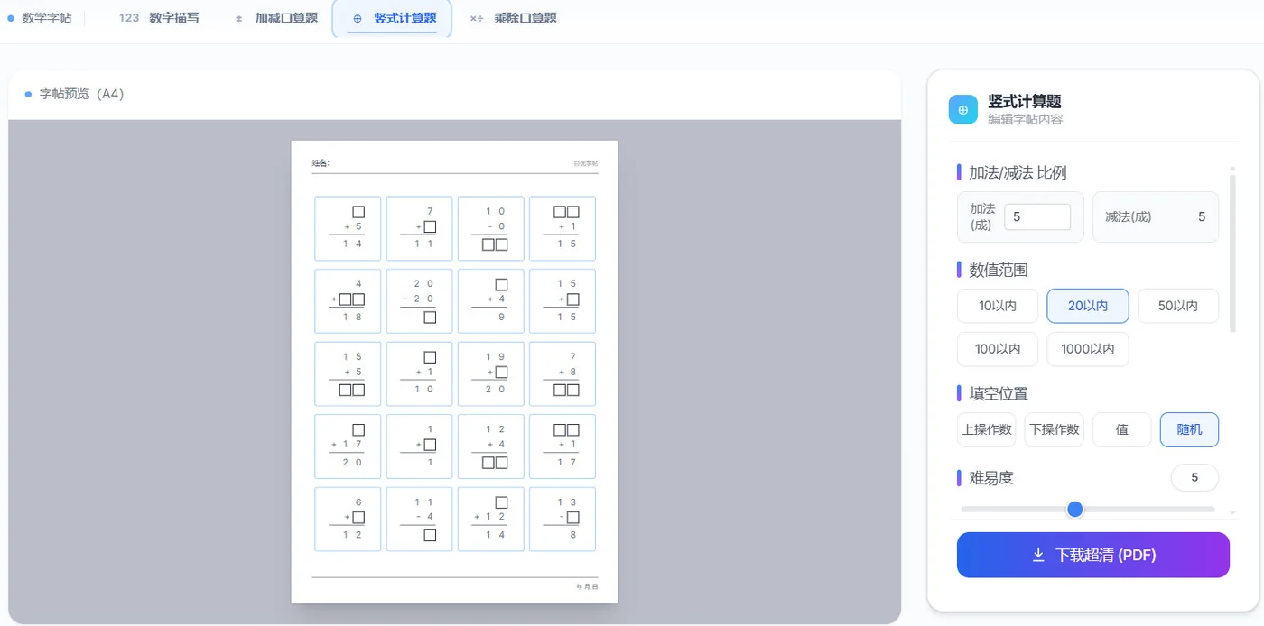Click the 难易度 section label
This screenshot has height=626, width=1264.
991,477
